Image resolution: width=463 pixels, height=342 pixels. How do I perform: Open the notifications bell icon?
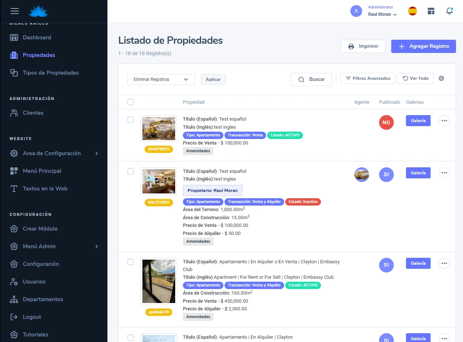pyautogui.click(x=449, y=11)
